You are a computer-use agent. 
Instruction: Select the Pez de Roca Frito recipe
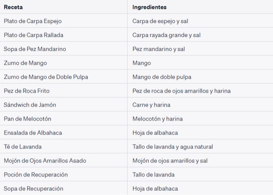coord(27,91)
